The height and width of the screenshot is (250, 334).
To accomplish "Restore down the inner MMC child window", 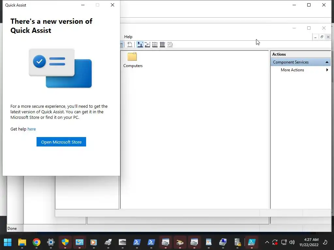I will [322, 37].
